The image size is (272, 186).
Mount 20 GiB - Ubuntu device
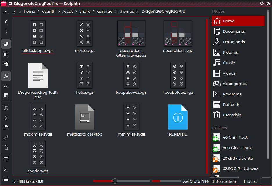pos(238,158)
